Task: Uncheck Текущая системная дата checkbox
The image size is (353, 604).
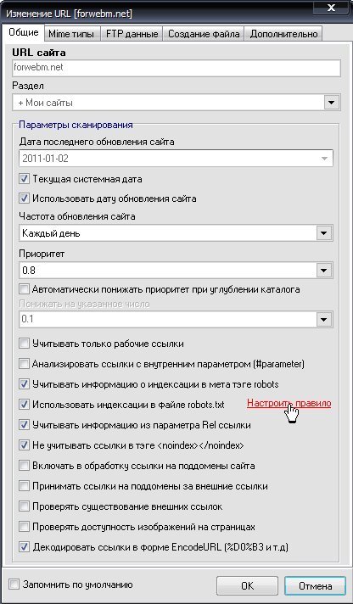Action: pos(24,179)
